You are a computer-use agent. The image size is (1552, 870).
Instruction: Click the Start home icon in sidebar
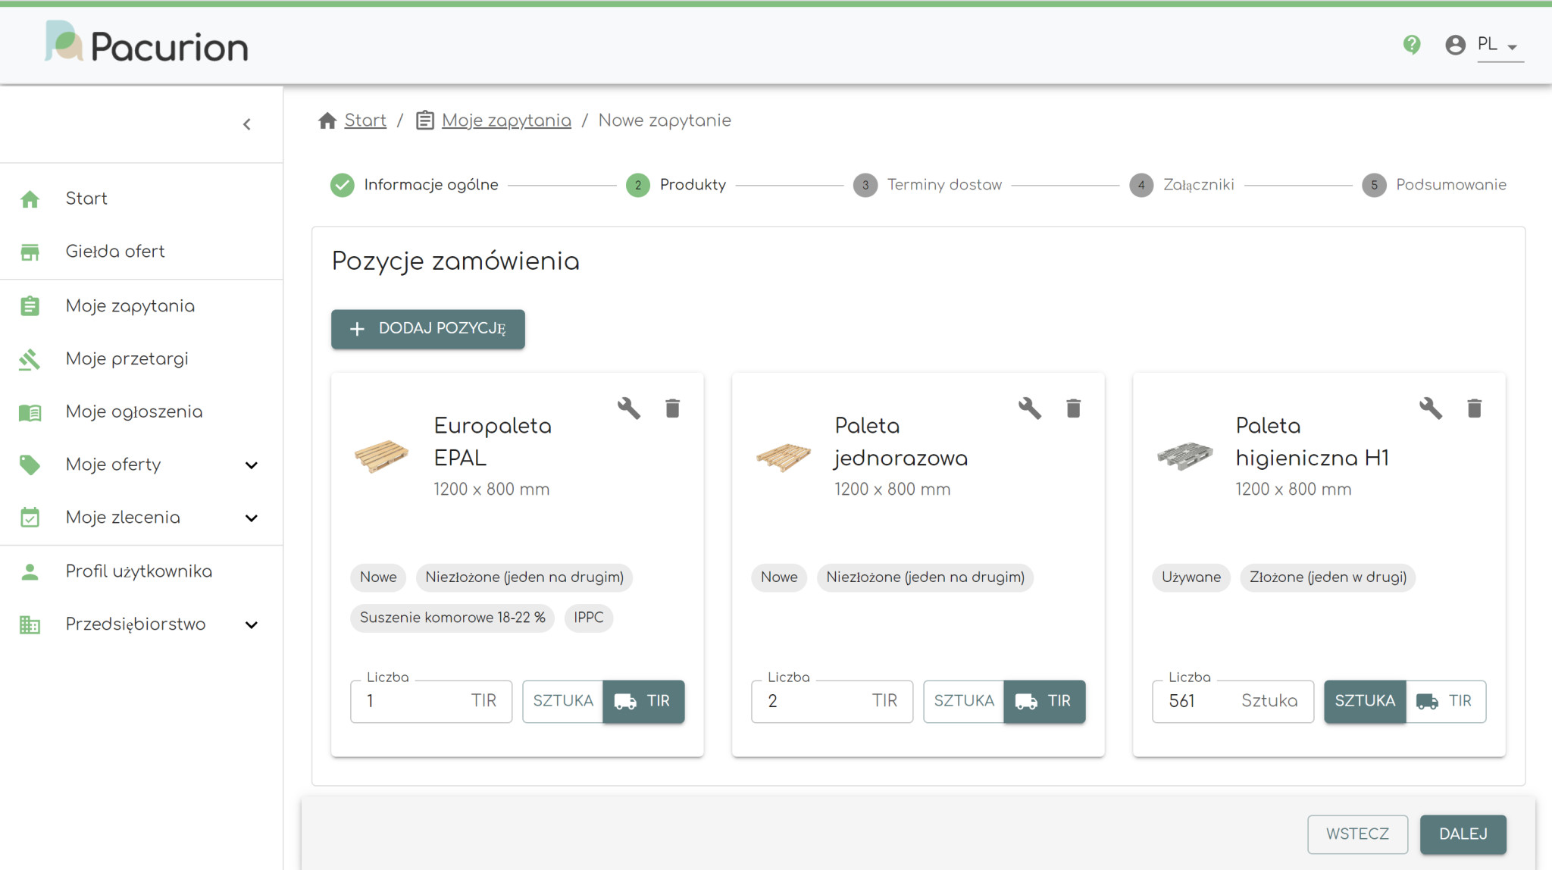coord(30,199)
